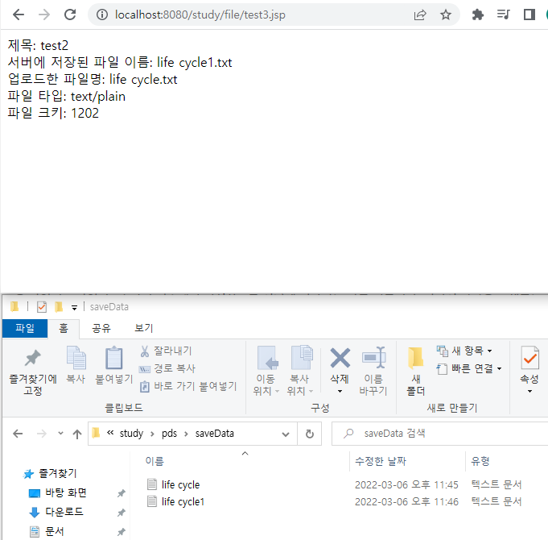Click the 붙여넣기 paste button
Image resolution: width=548 pixels, height=540 pixels.
tap(114, 365)
